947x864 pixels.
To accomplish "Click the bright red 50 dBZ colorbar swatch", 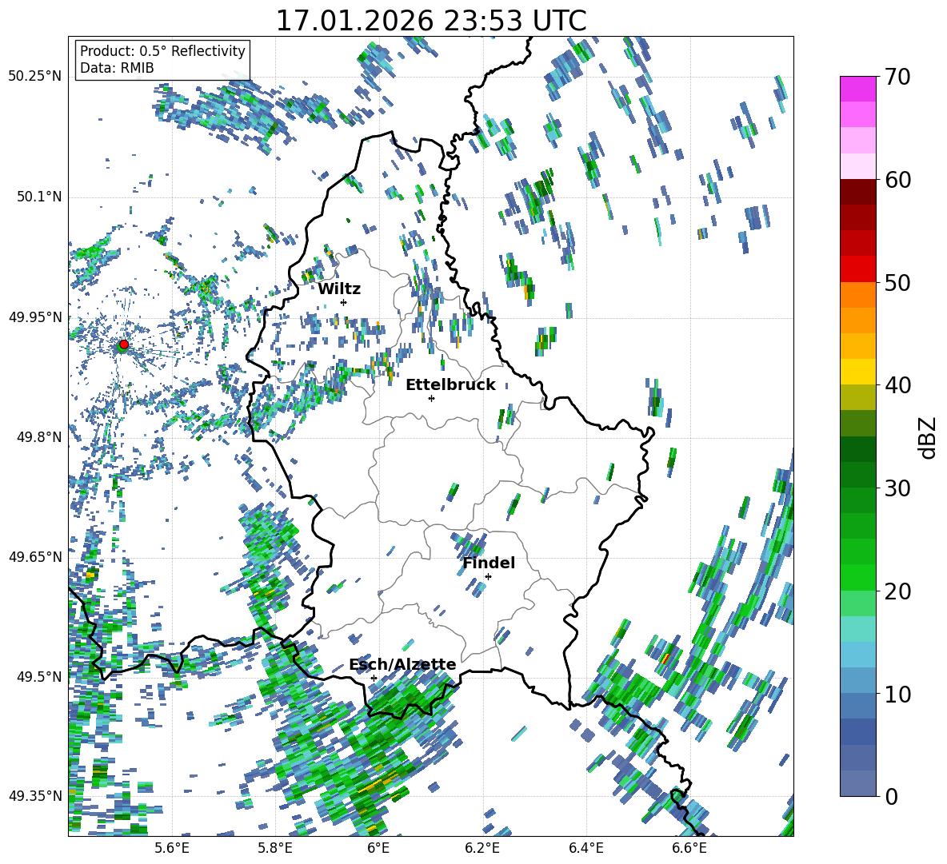I will pos(857,269).
